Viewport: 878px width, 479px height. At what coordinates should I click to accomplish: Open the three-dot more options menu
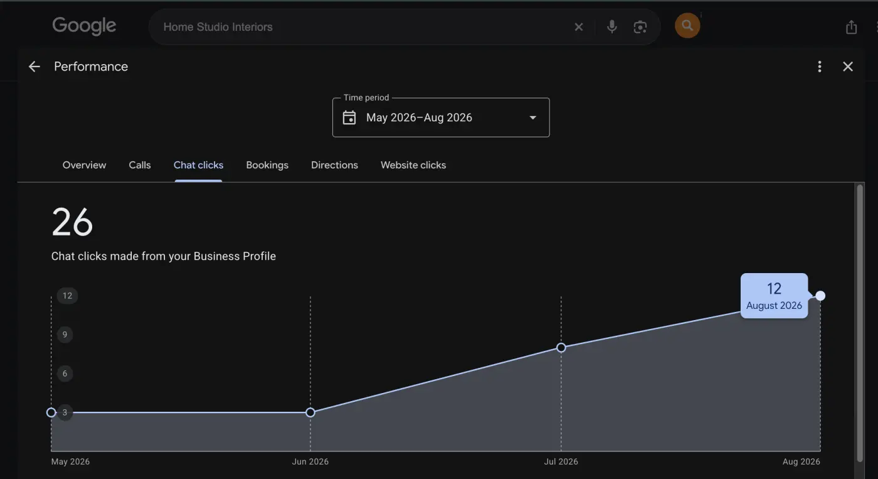820,67
